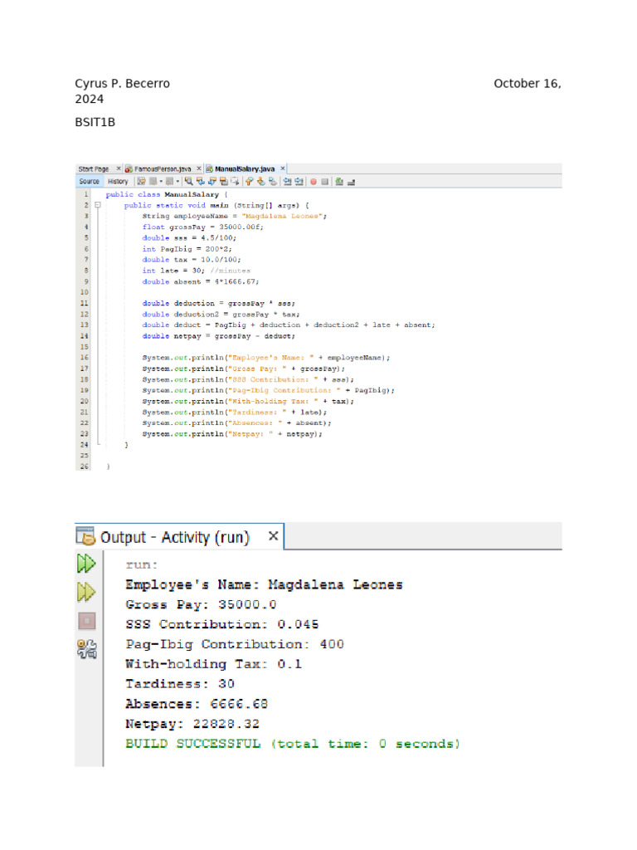This screenshot has width=637, height=850.
Task: Click the second green Re-run with options icon
Action: pyautogui.click(x=86, y=592)
